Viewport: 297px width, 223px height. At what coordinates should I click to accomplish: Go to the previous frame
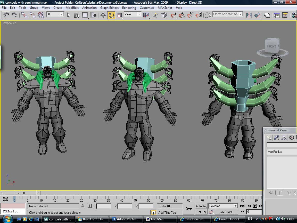coord(249,206)
